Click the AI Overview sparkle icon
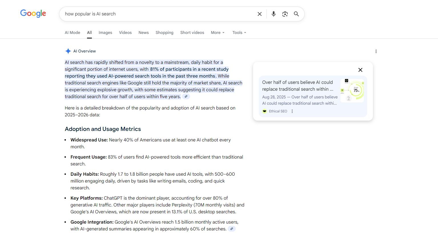438x235 pixels. point(68,51)
